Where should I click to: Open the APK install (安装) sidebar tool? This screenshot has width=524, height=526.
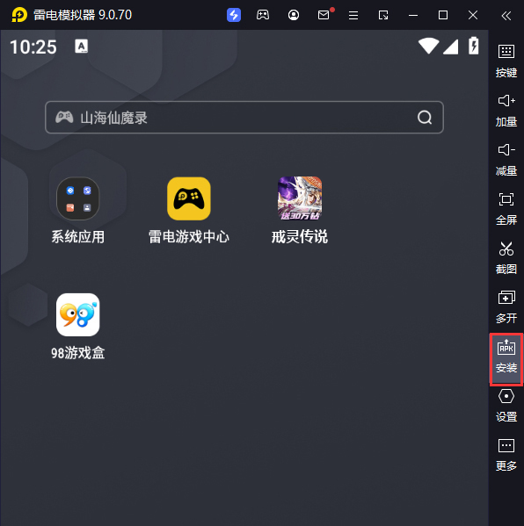coord(506,358)
